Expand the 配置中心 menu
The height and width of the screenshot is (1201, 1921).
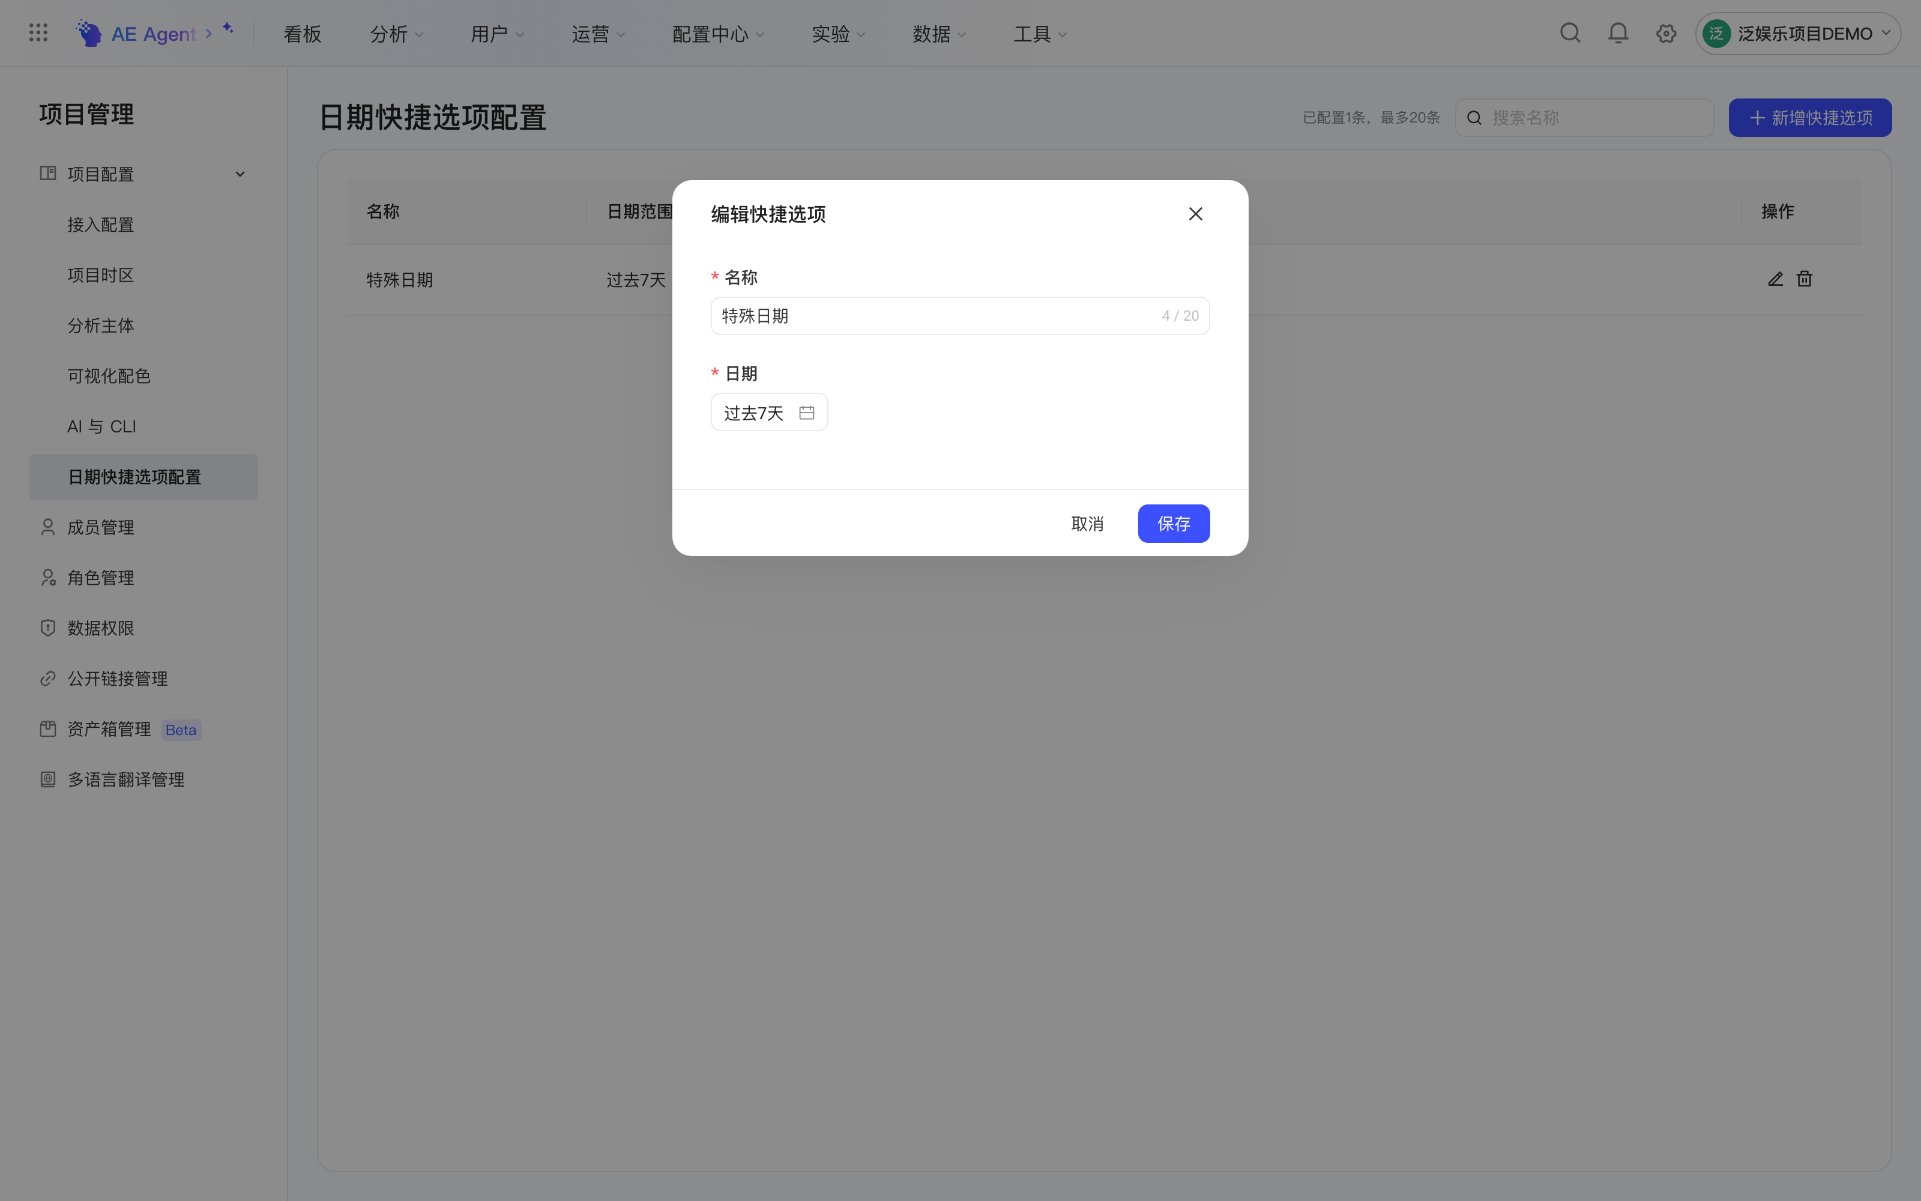[x=717, y=34]
